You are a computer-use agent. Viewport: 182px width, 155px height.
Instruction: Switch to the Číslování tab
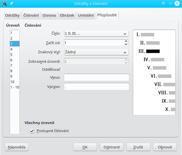coord(31,15)
